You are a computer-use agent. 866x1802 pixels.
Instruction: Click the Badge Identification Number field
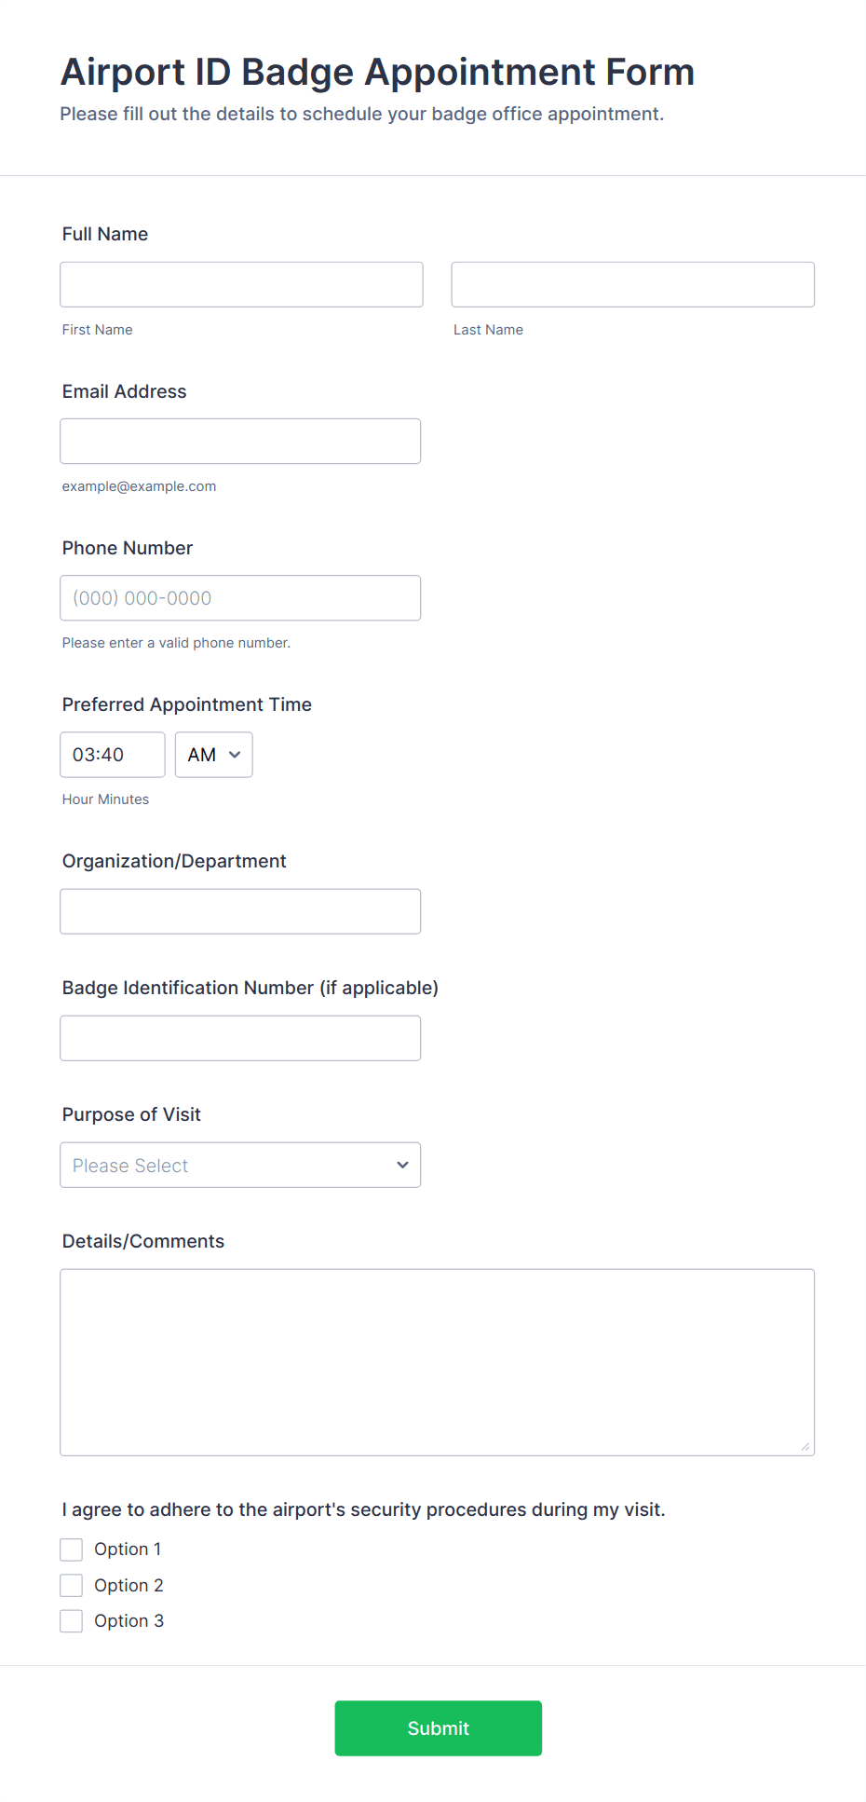point(240,1038)
